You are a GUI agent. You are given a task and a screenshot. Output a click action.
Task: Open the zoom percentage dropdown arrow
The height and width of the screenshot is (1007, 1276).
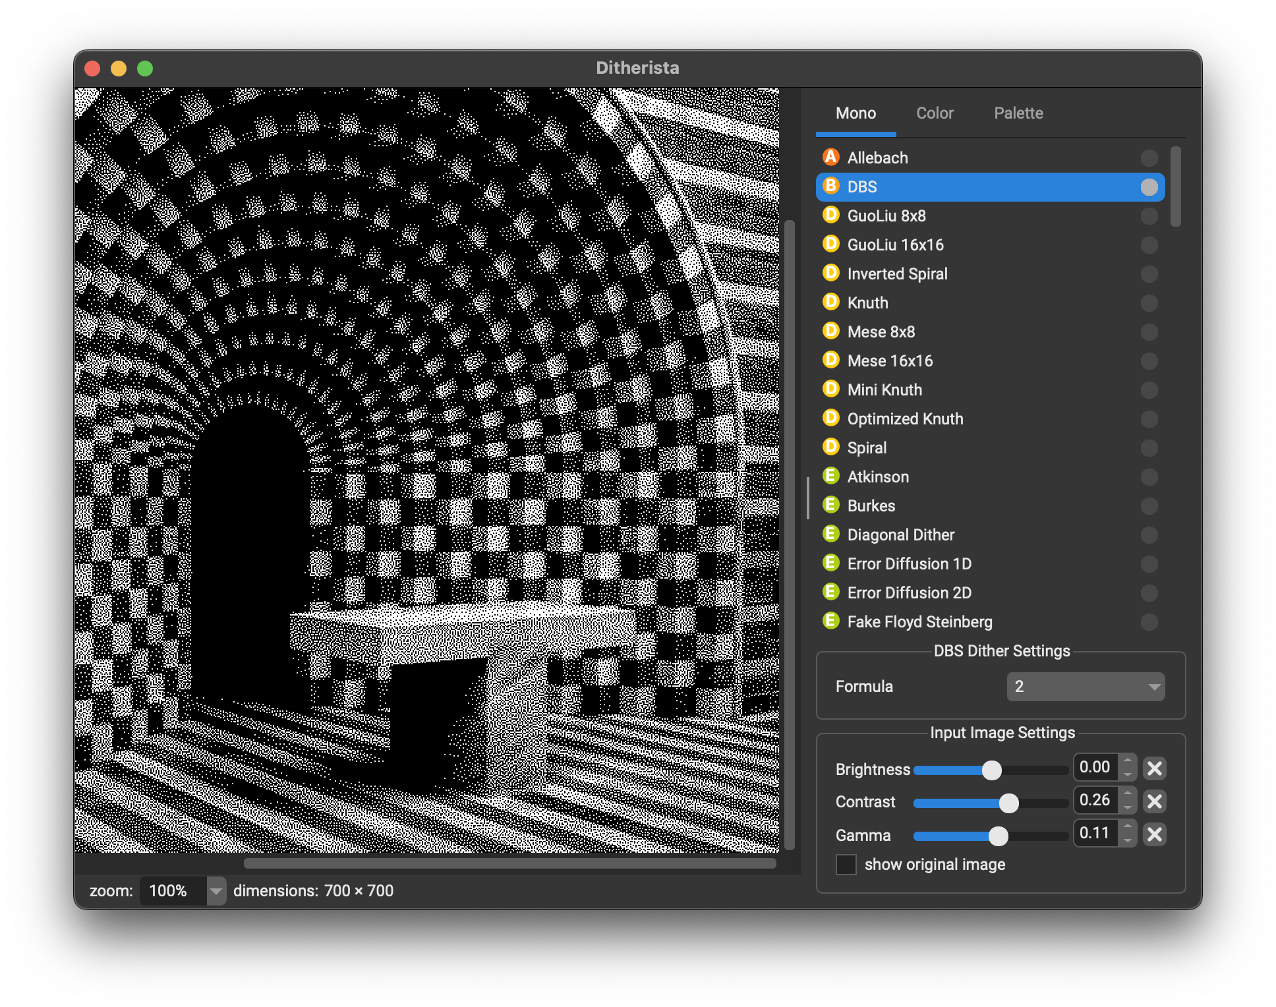tap(216, 891)
